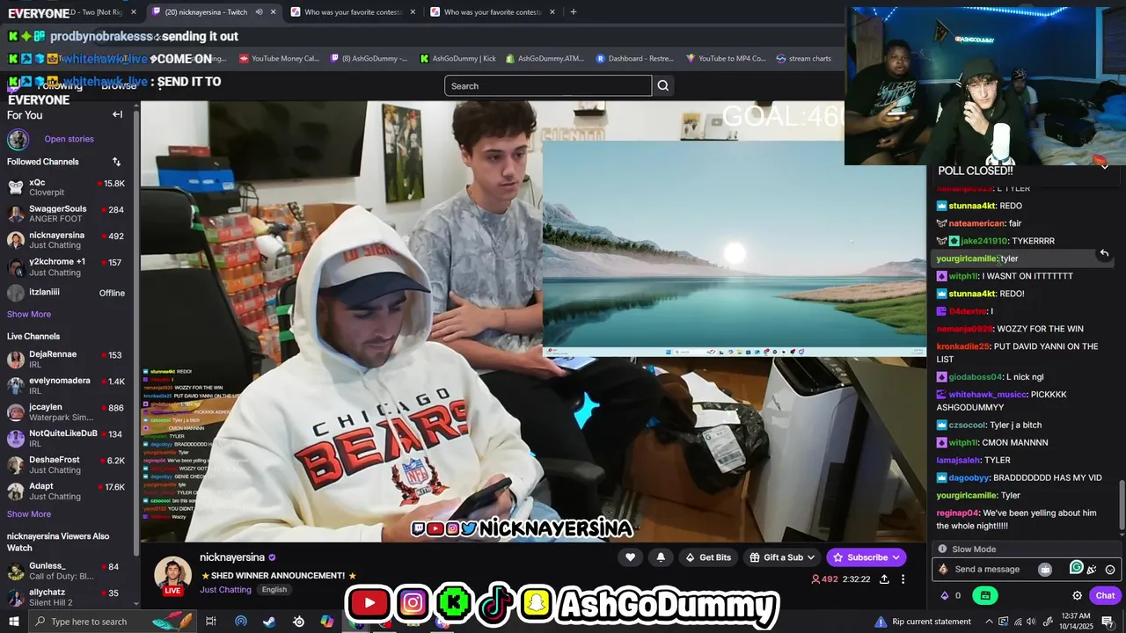Toggle the stream notification bell
The image size is (1126, 633).
661,557
